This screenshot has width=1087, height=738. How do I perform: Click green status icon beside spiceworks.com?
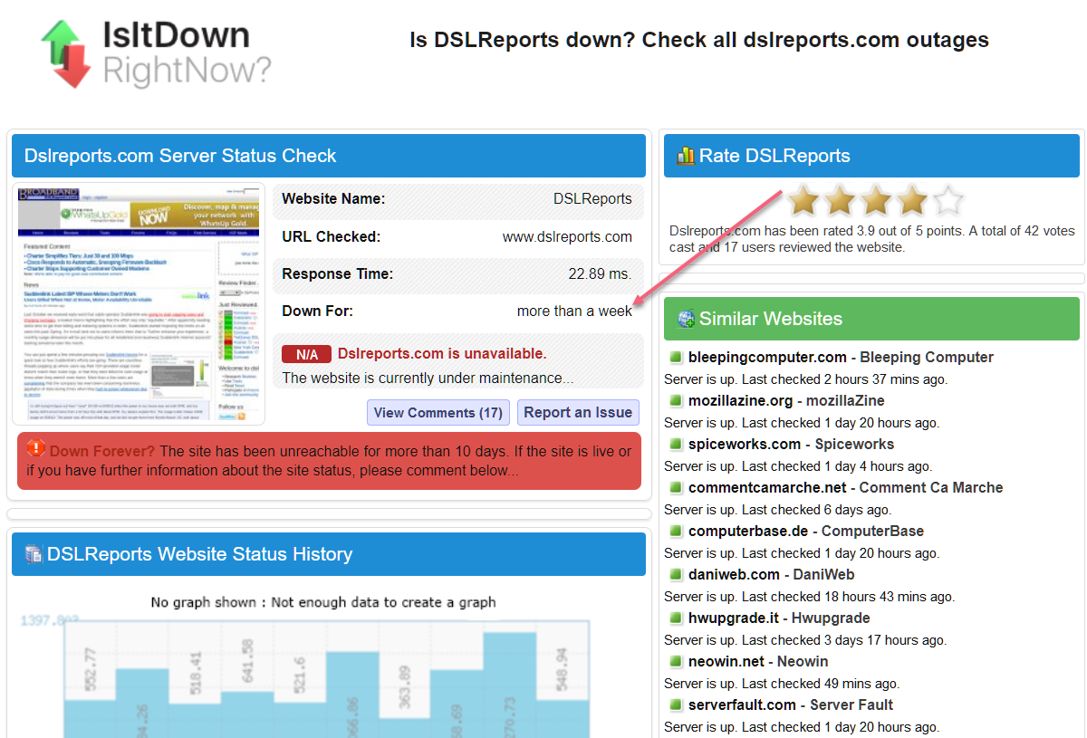point(675,444)
